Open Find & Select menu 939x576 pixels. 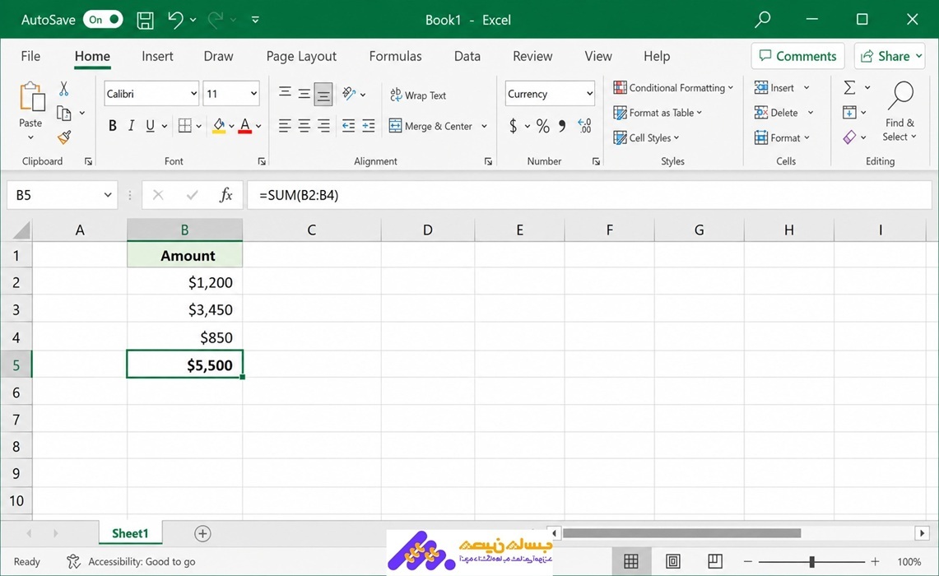pyautogui.click(x=899, y=112)
